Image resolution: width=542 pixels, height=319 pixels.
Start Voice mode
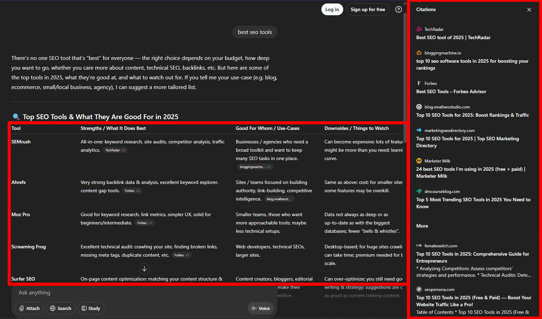pos(261,308)
